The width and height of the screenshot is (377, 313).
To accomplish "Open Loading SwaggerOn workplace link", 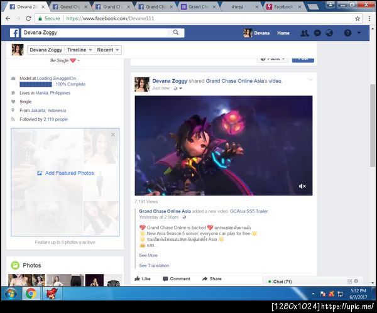I will point(57,78).
